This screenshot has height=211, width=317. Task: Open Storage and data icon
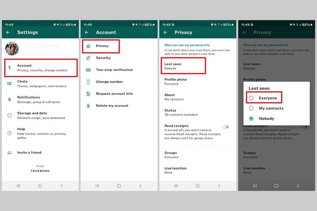coord(9,116)
